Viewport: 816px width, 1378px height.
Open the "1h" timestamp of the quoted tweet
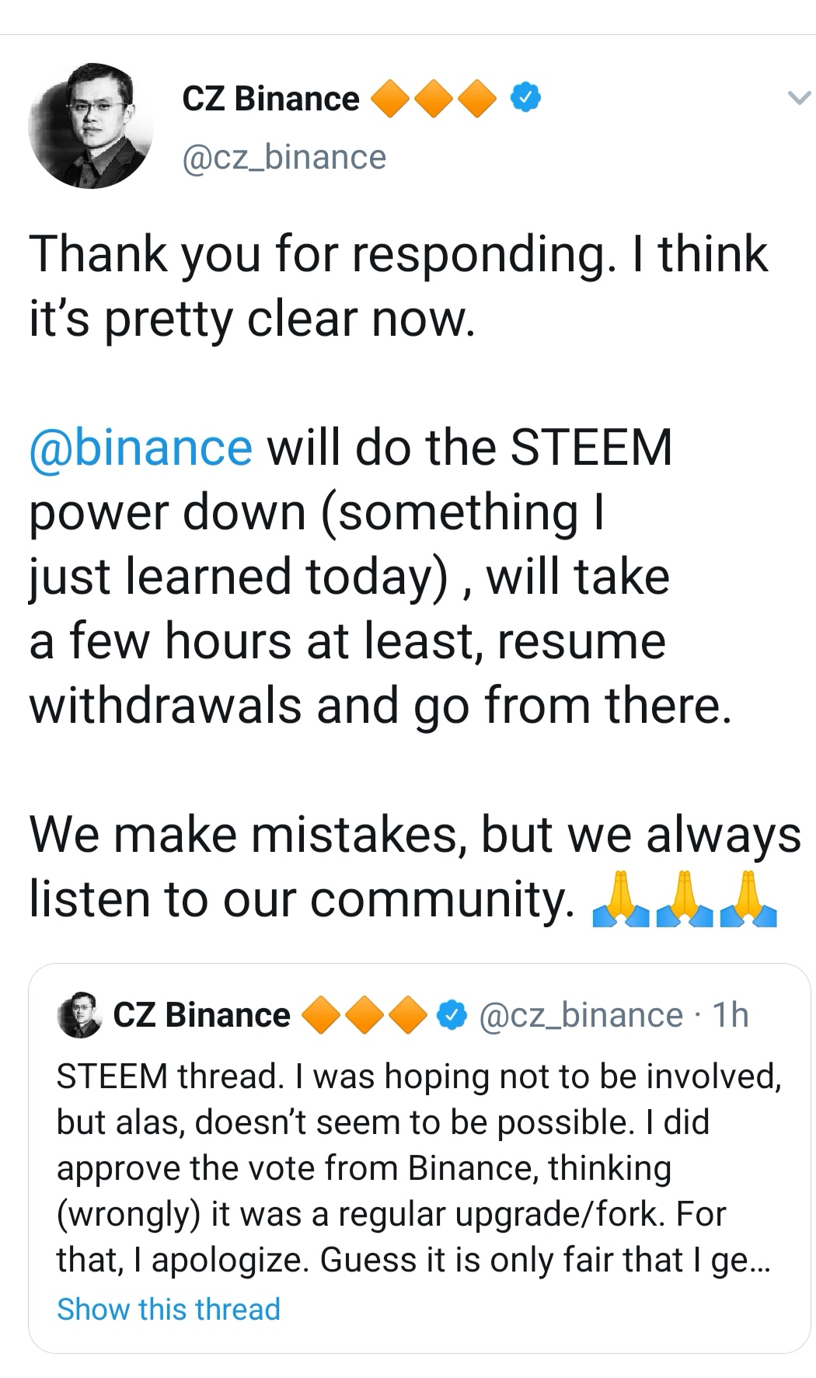point(730,1015)
